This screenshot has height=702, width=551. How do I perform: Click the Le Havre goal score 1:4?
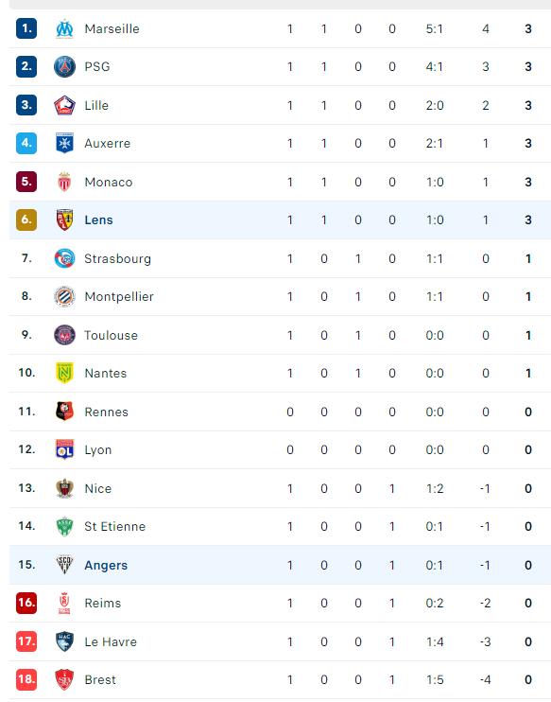click(x=435, y=641)
